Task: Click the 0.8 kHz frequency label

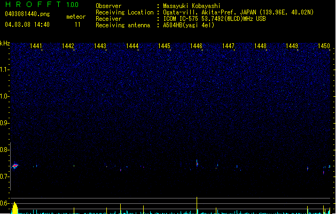Action: 5,150
